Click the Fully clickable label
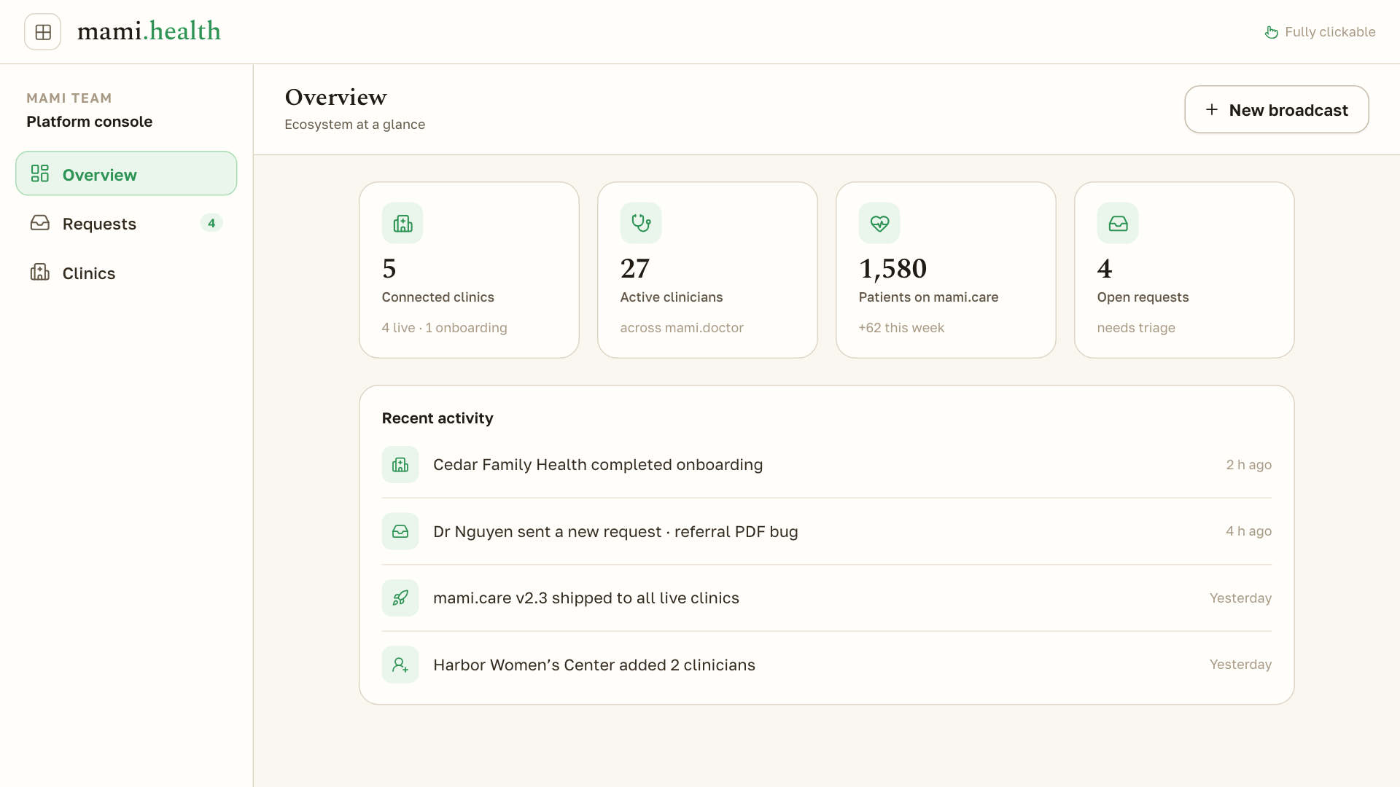The width and height of the screenshot is (1400, 787). [x=1330, y=32]
